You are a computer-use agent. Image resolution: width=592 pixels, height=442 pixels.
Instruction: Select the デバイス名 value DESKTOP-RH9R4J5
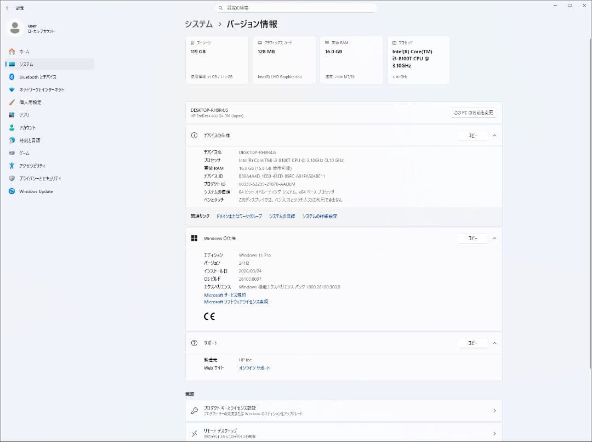click(x=258, y=152)
